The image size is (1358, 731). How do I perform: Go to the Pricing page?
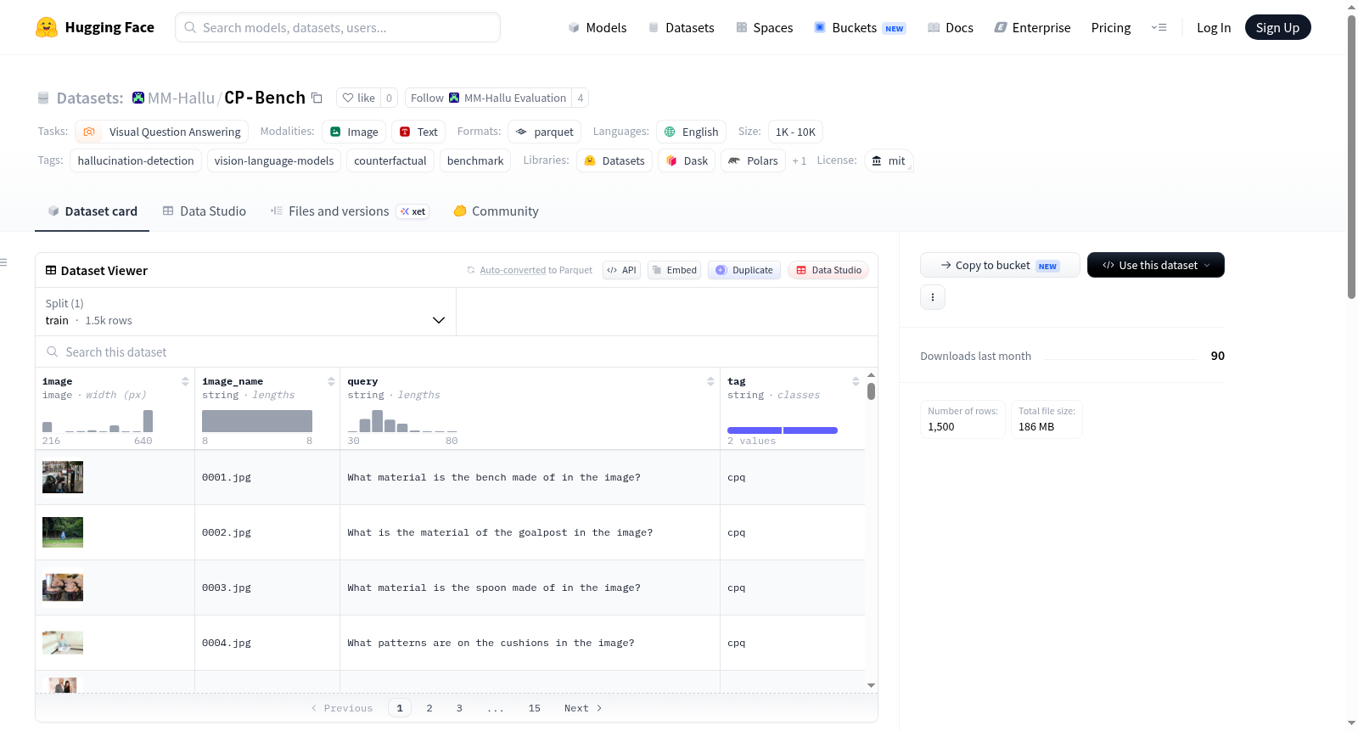pos(1111,27)
